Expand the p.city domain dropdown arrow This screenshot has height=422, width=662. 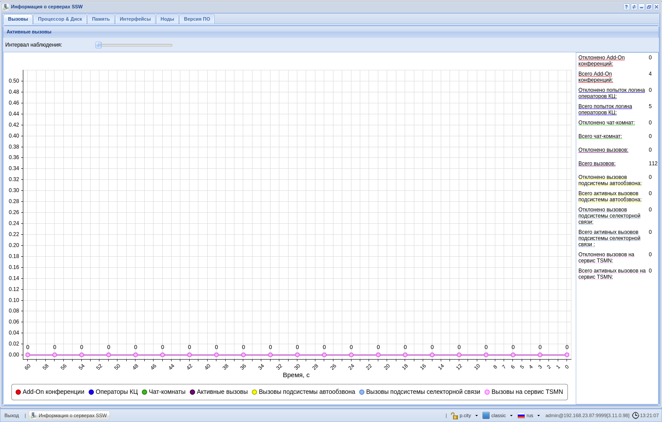[476, 415]
